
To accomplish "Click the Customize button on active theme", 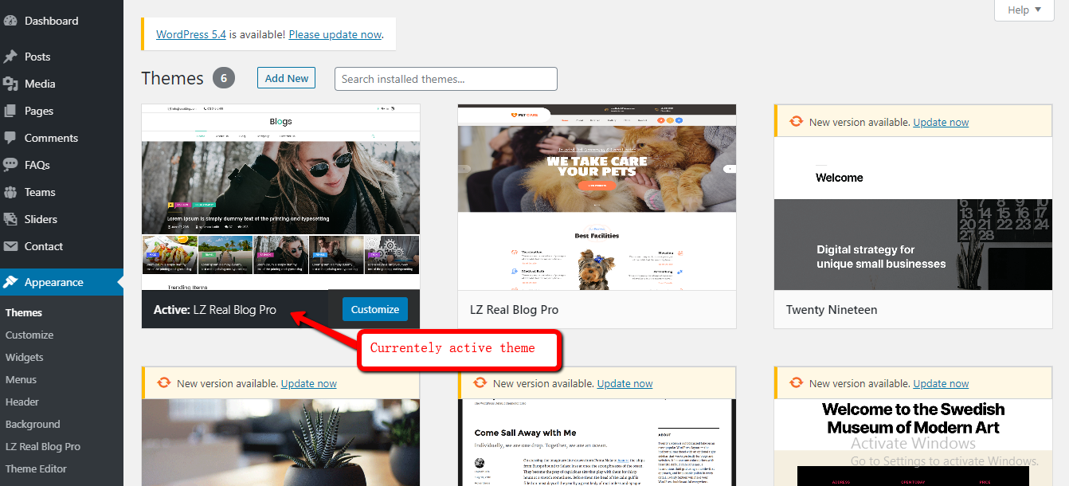I will click(x=375, y=309).
